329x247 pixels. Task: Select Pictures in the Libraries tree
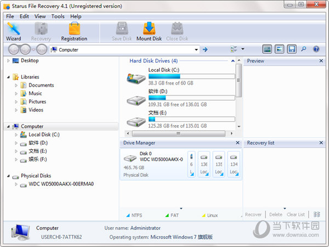[x=37, y=102]
